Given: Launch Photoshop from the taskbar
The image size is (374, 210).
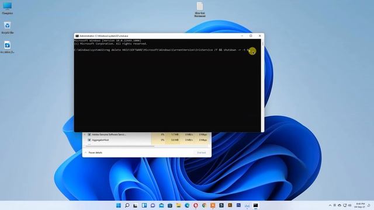Looking at the screenshot, I should [238, 205].
